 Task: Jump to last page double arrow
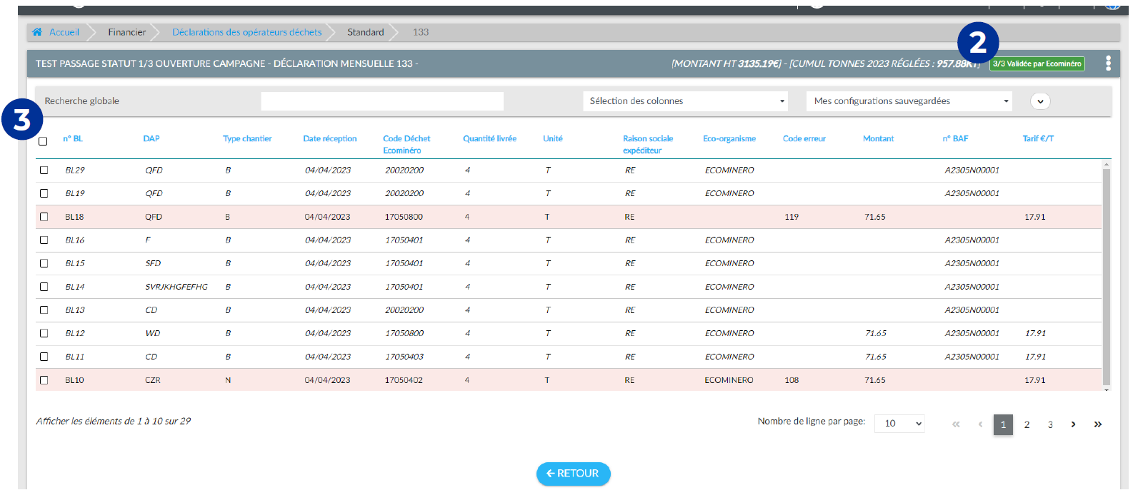[1098, 424]
